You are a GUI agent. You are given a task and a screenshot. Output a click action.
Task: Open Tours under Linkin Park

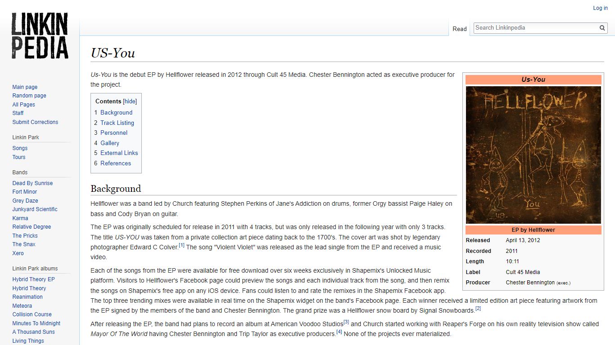[19, 157]
